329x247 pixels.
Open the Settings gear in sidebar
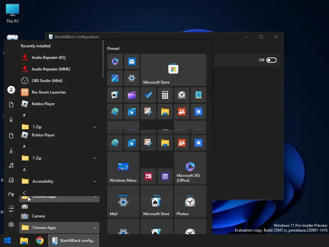(x=11, y=224)
